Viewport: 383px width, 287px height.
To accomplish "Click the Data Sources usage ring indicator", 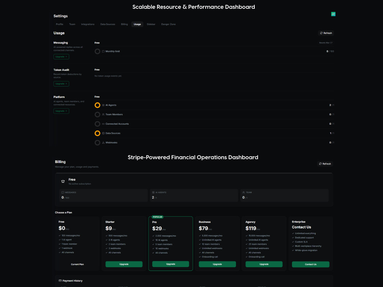I will pyautogui.click(x=97, y=133).
